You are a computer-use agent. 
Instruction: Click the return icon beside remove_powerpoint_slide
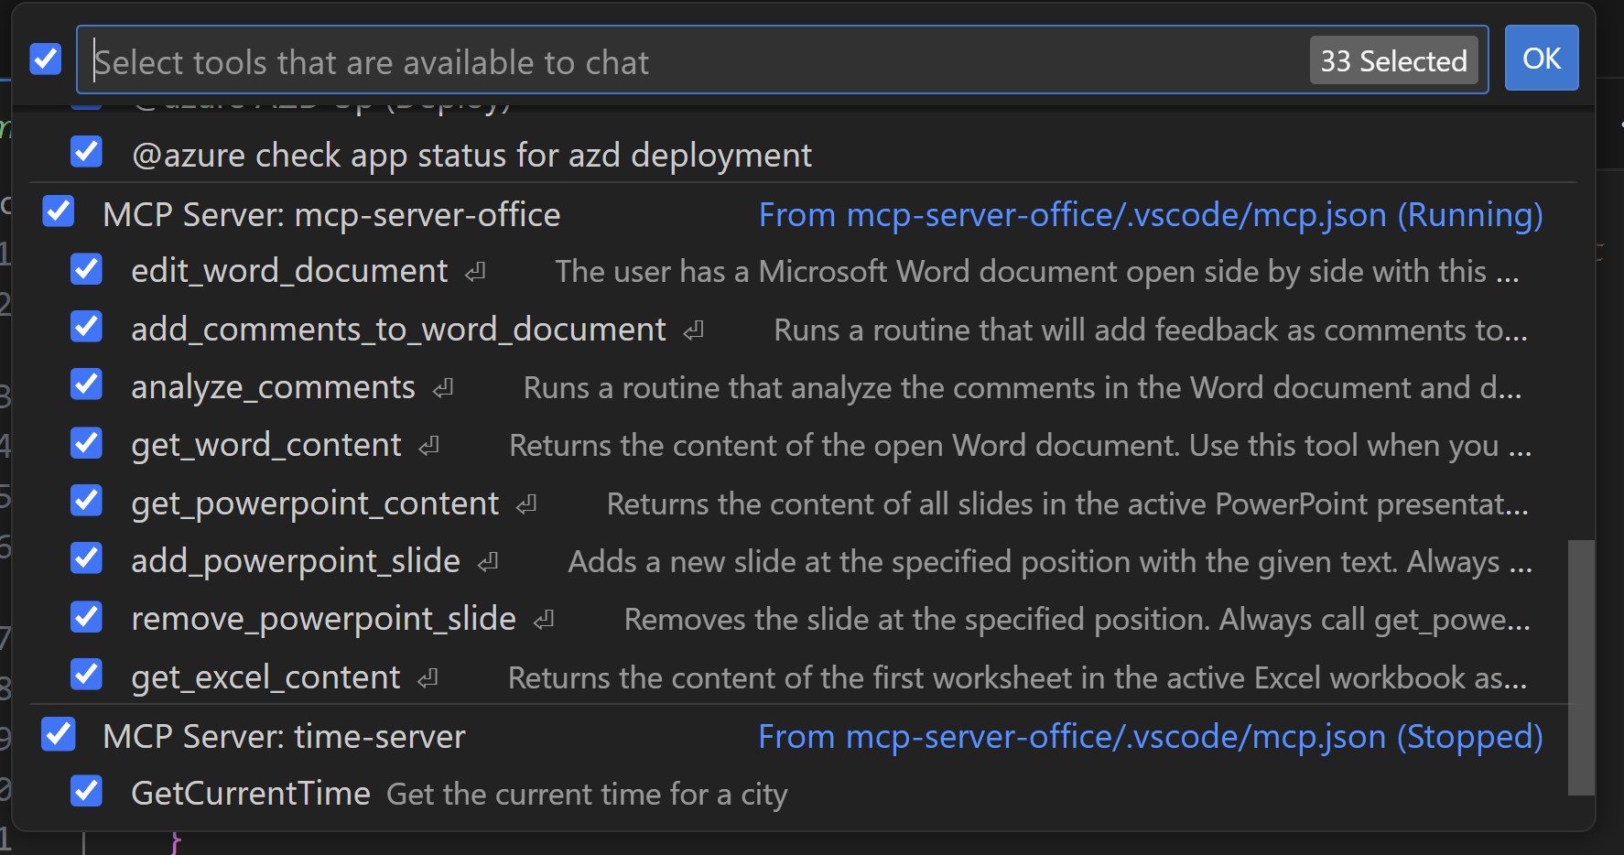coord(544,620)
